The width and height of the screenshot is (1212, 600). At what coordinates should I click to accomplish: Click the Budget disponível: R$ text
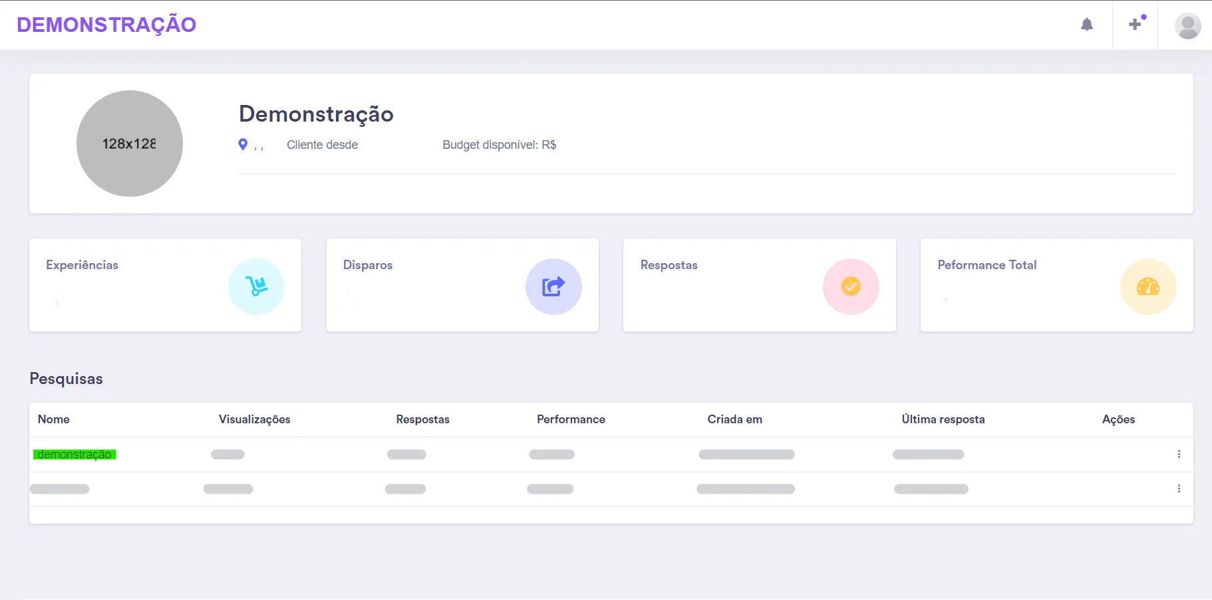pos(500,145)
